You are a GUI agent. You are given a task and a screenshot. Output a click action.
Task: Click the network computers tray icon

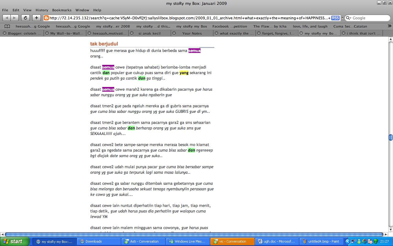pyautogui.click(x=353, y=241)
